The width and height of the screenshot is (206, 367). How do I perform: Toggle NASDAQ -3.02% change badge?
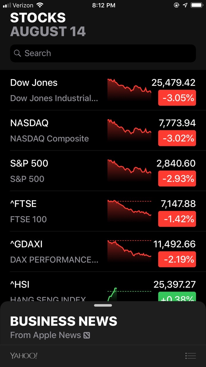[x=177, y=138]
